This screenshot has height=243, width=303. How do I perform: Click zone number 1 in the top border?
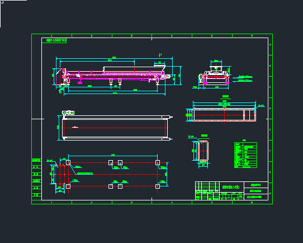pyautogui.click(x=51, y=36)
